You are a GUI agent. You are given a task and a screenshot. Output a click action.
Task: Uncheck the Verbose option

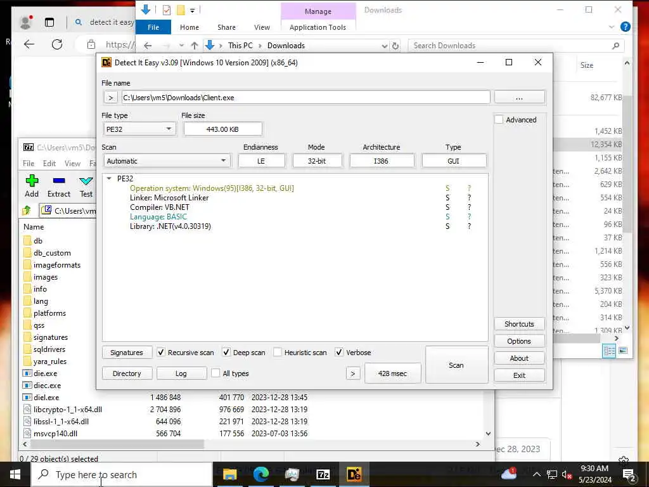(x=339, y=353)
